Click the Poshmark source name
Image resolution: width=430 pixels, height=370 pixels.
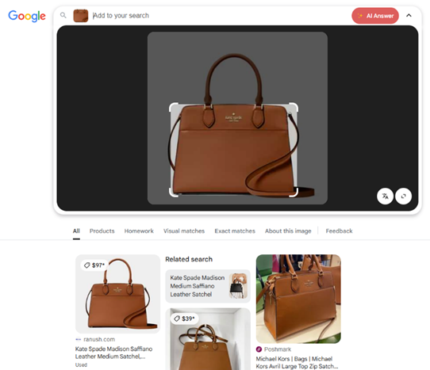[x=278, y=349]
